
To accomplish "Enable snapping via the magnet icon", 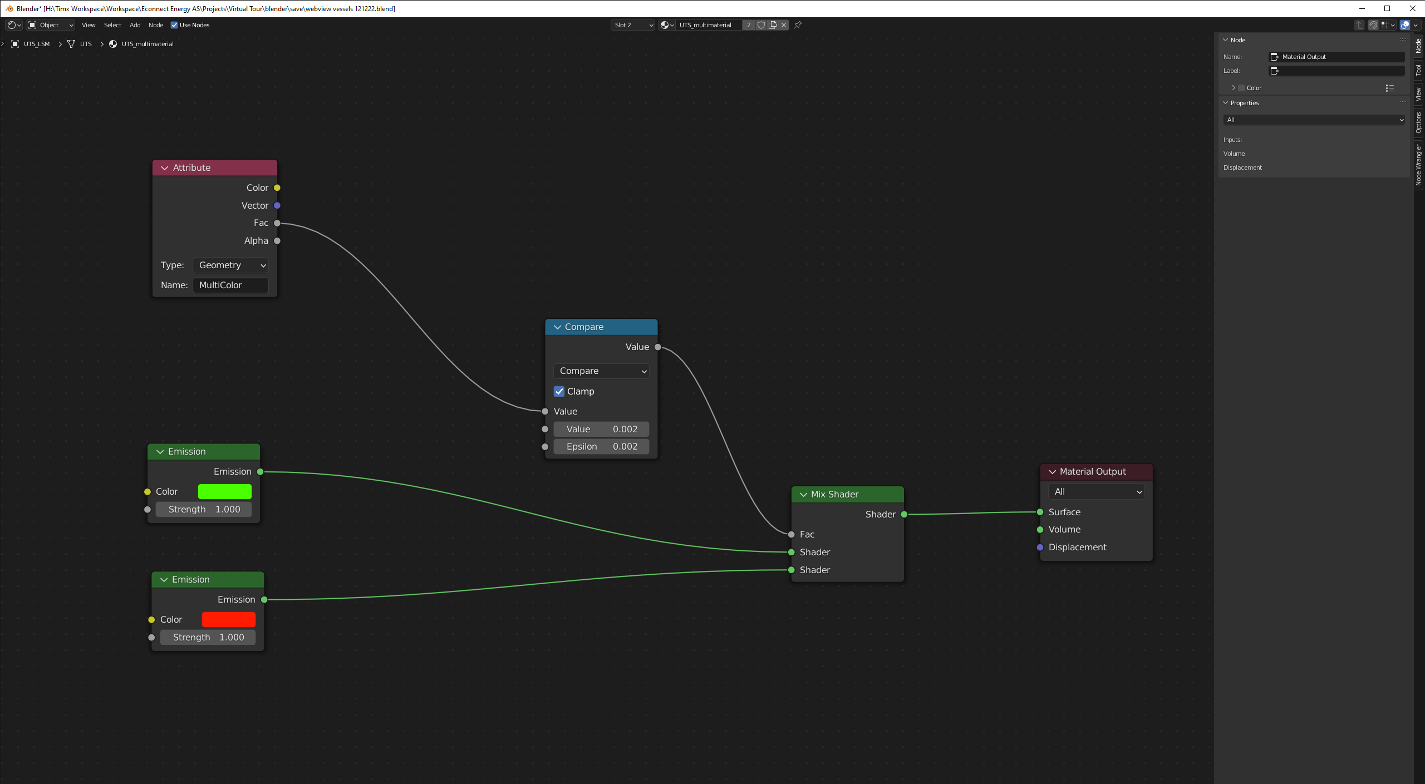I will (1373, 25).
